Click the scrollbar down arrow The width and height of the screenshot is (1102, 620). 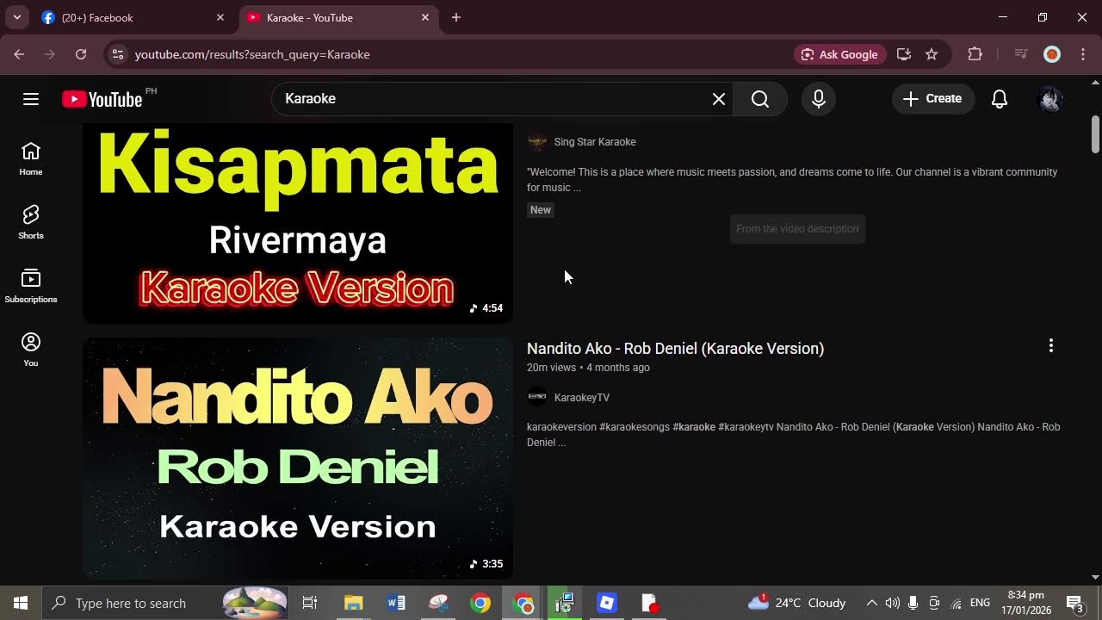pyautogui.click(x=1095, y=577)
